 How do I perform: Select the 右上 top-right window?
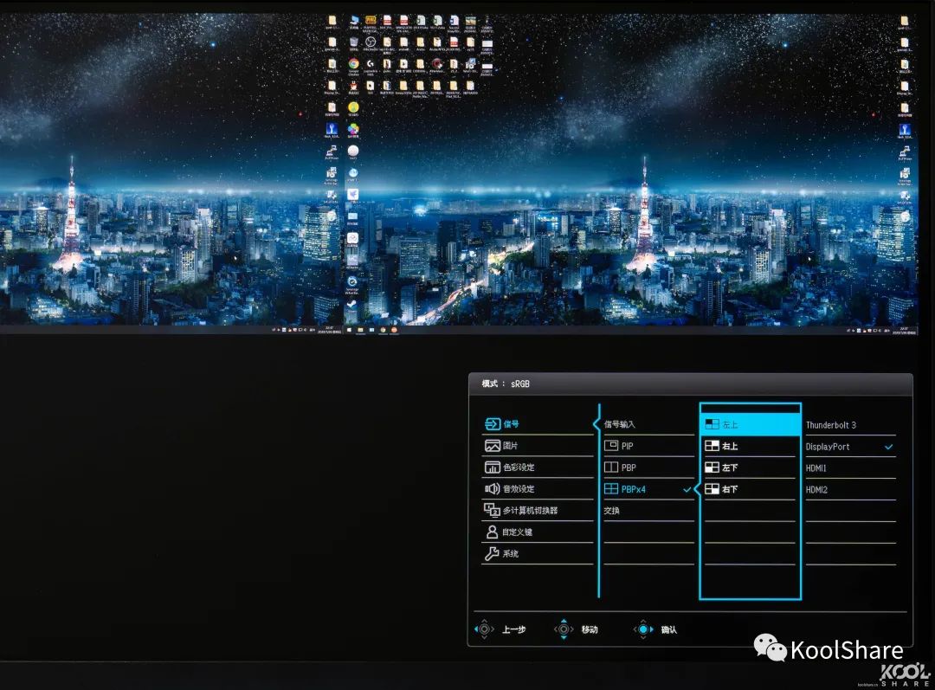[750, 446]
